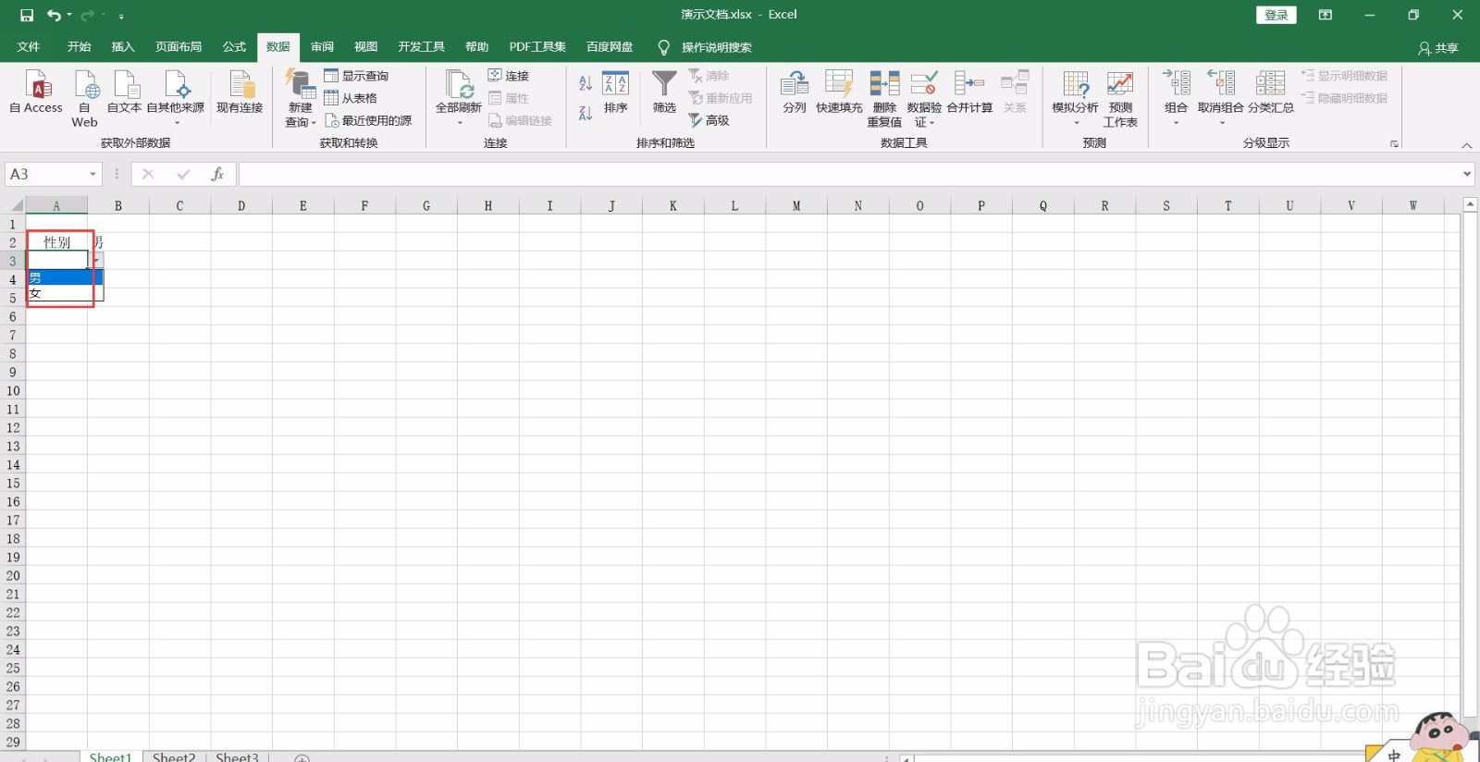Click From Table (从表格)

[351, 98]
